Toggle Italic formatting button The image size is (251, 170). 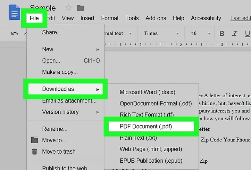[x=235, y=33]
